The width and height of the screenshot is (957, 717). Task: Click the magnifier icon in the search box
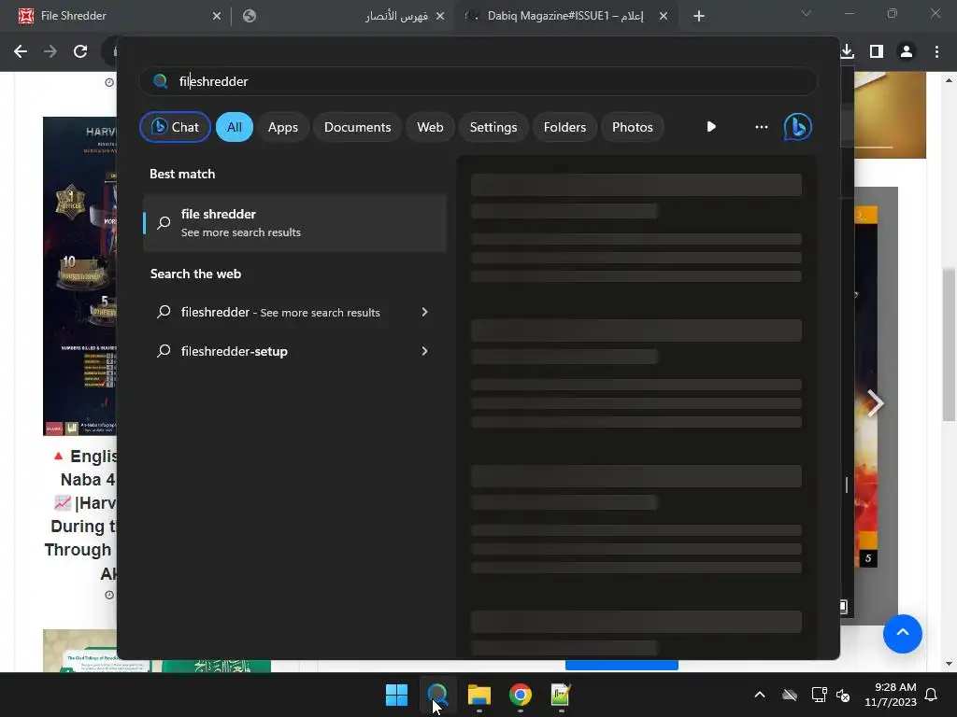coord(161,81)
